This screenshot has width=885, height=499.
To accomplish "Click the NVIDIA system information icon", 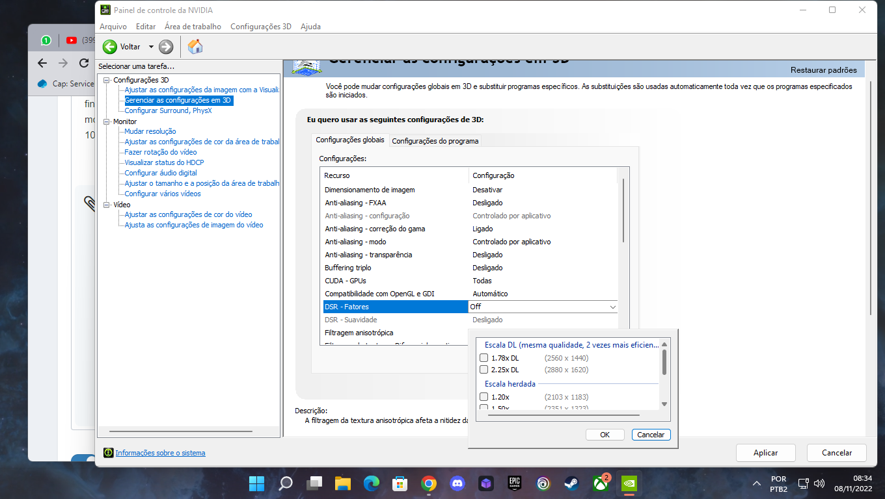I will [109, 453].
